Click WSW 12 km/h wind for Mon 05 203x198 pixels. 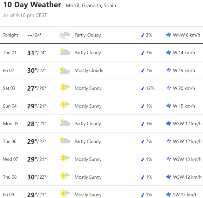[x=187, y=124]
